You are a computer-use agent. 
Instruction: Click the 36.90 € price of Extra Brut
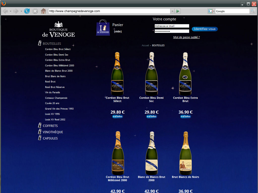[185, 112]
